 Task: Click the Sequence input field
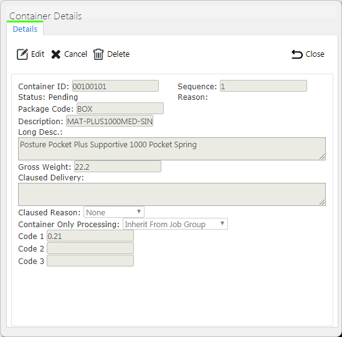(x=264, y=86)
